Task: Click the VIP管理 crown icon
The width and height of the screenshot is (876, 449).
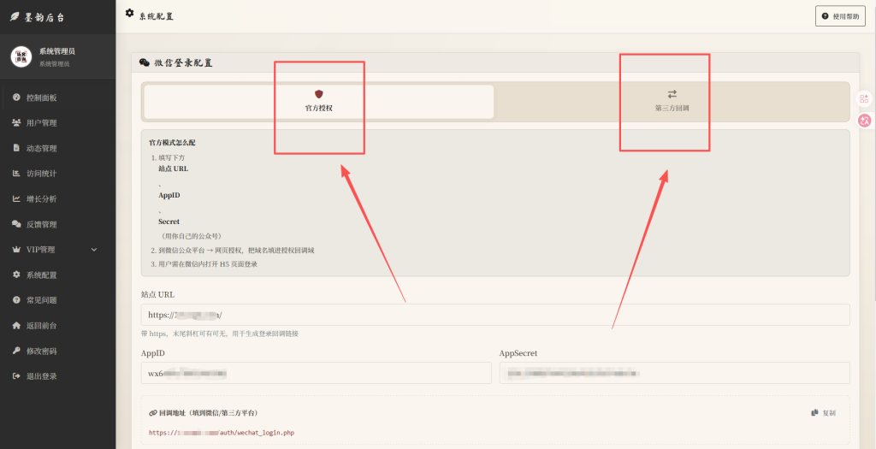Action: (x=16, y=250)
